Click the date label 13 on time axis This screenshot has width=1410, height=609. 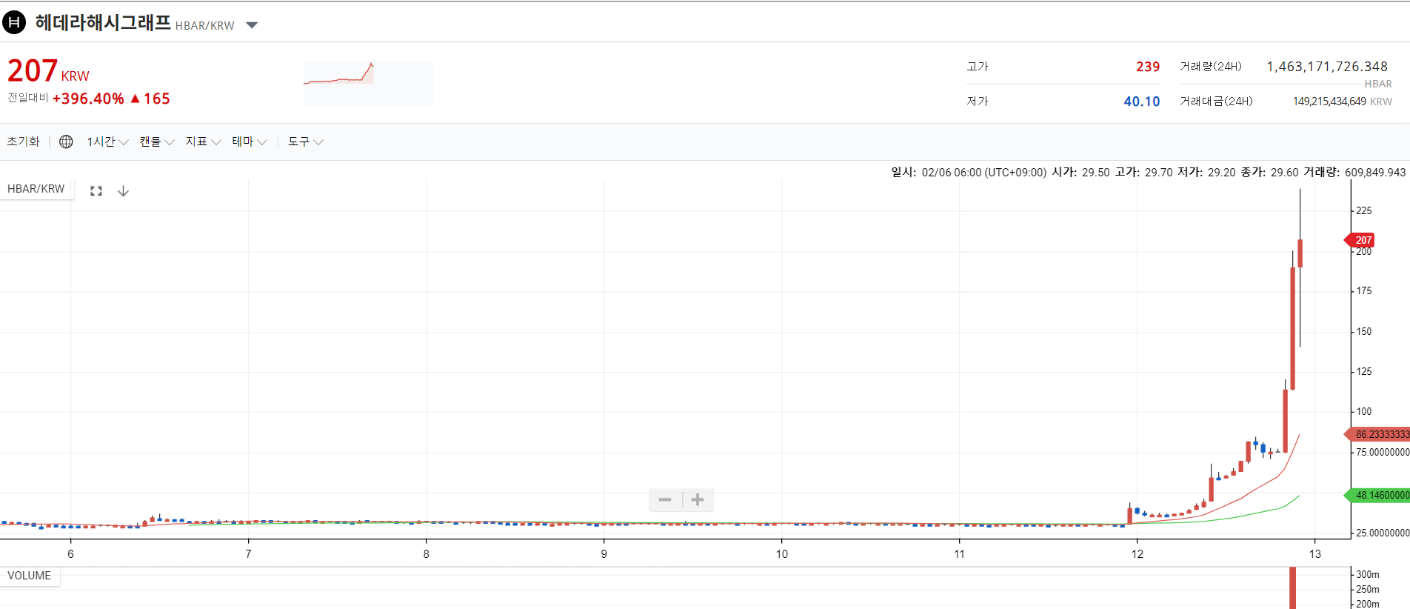click(1315, 554)
